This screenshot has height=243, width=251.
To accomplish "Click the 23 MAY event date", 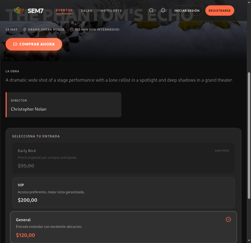I will click(x=11, y=30).
